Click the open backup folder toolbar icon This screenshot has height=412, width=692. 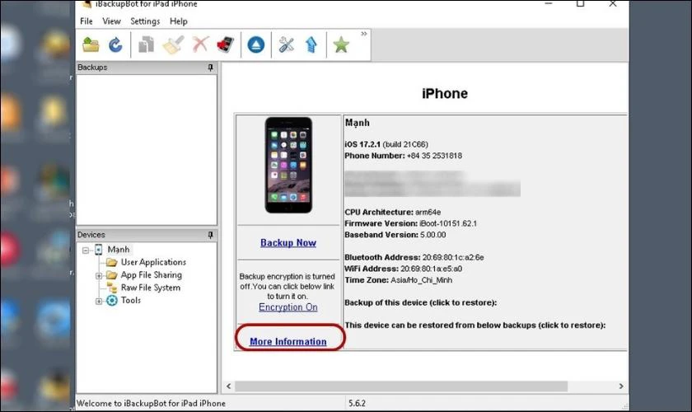point(91,44)
